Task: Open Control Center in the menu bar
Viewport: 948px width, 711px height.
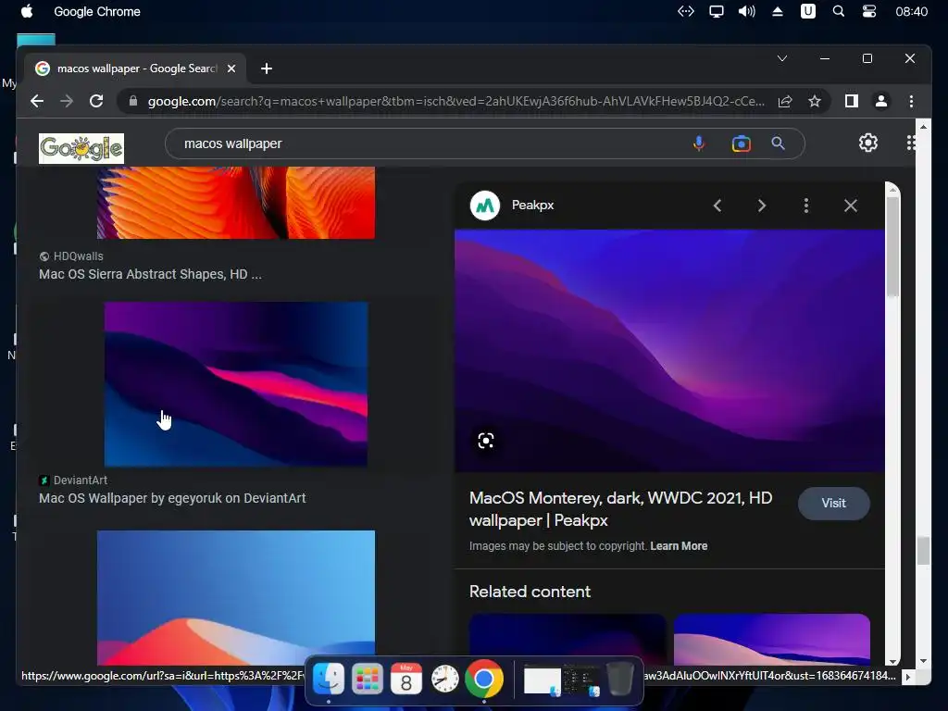Action: pos(868,11)
